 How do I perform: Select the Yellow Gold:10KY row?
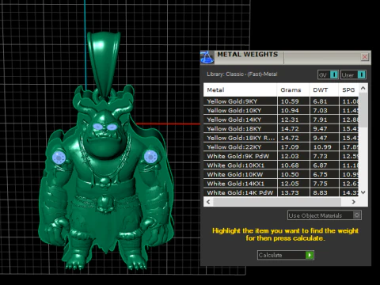(x=281, y=110)
